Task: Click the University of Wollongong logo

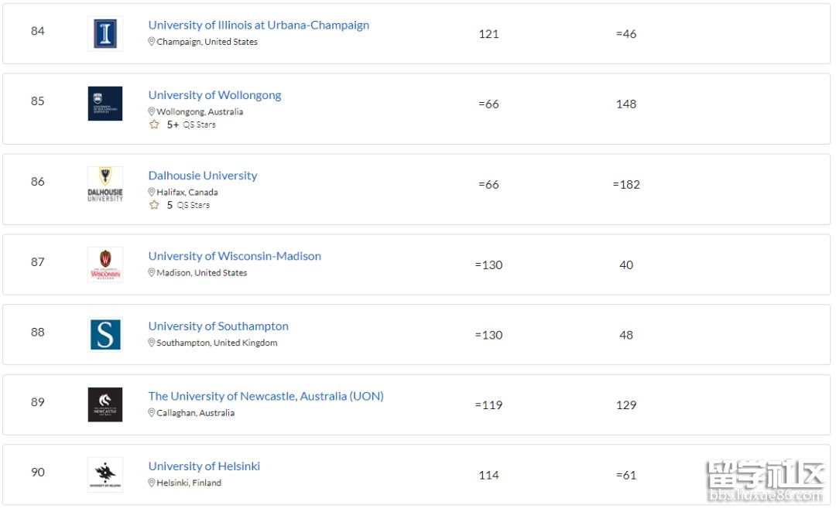Action: pos(105,104)
